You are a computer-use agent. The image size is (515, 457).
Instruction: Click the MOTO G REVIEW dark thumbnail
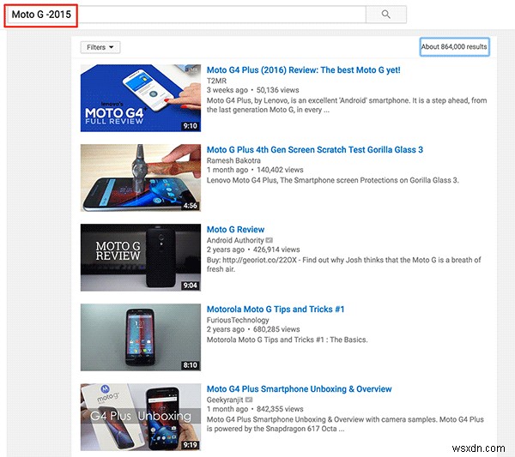pos(141,257)
